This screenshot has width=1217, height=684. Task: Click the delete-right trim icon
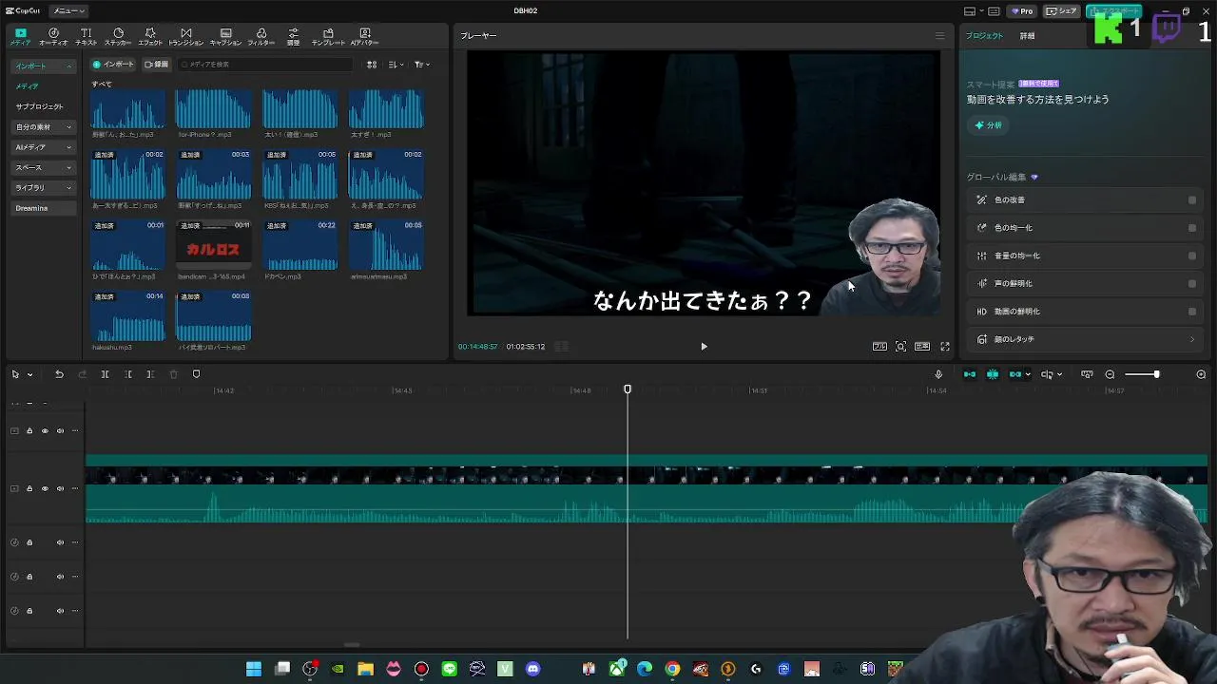click(150, 374)
